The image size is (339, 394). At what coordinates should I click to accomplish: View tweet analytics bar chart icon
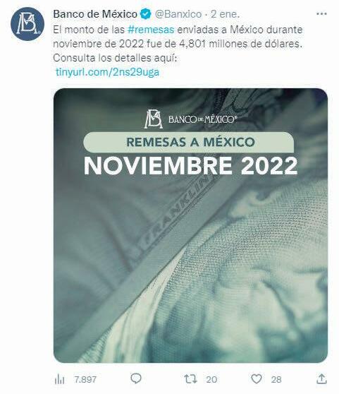pos(59,379)
